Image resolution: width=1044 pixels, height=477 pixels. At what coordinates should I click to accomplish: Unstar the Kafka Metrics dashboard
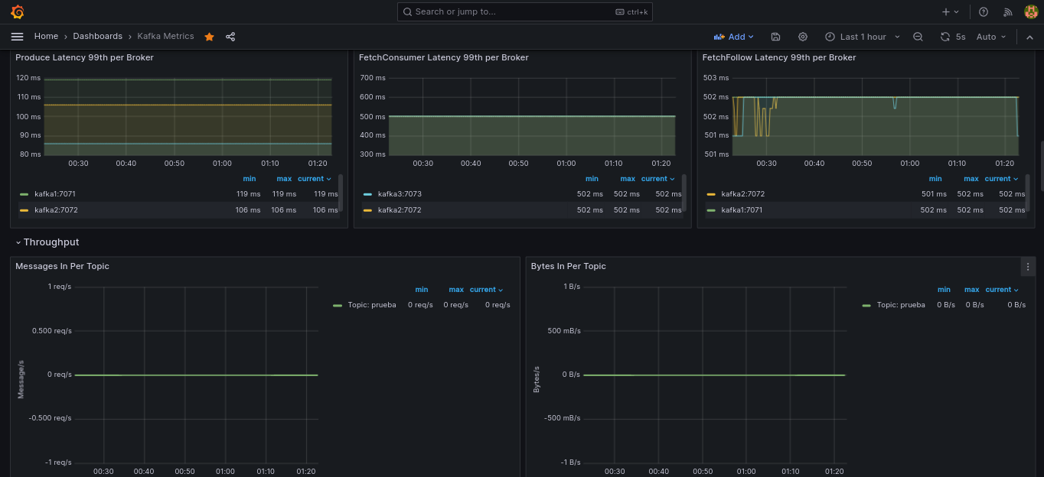point(209,37)
